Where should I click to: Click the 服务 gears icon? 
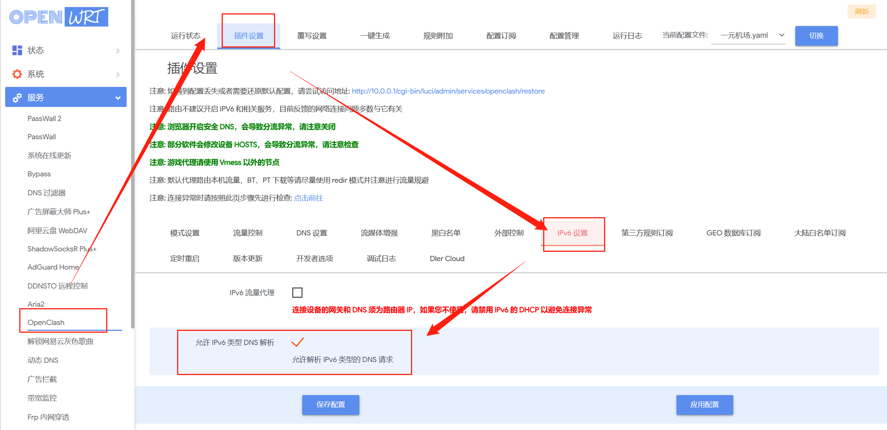17,98
